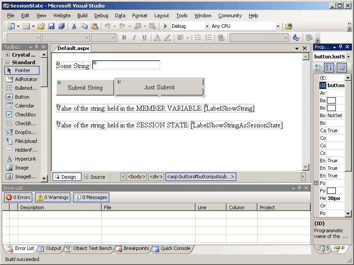Click the Fo color swatch in Properties
354x265 pixels.
click(x=331, y=191)
